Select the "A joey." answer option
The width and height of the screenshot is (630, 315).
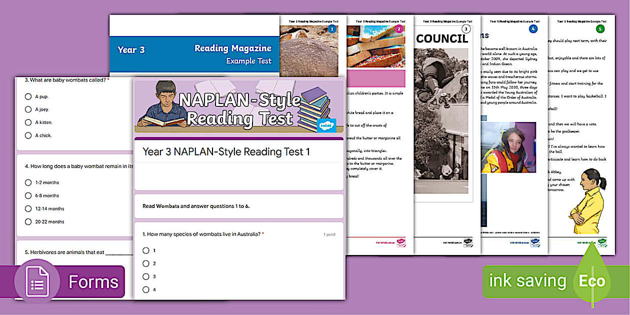(x=28, y=109)
